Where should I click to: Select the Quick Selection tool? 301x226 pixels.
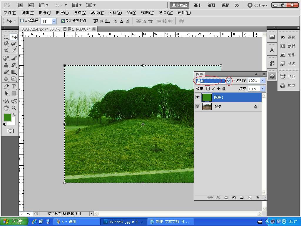pos(14,44)
